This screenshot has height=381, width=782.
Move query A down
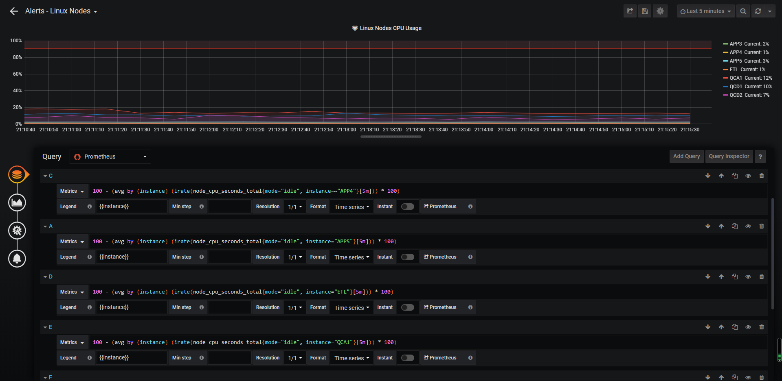pos(708,226)
